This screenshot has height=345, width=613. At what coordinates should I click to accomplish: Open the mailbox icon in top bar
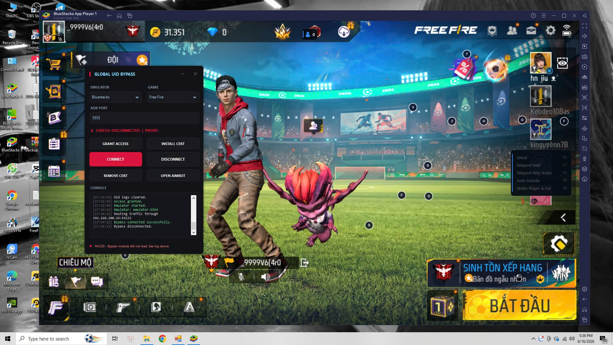pyautogui.click(x=531, y=31)
